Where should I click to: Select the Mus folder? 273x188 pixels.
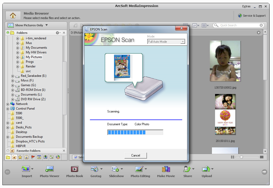[29, 43]
